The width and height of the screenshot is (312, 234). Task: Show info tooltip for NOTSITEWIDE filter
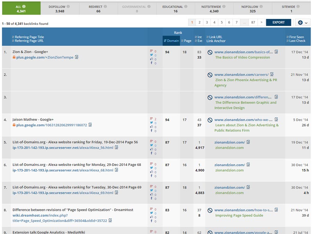(224, 7)
